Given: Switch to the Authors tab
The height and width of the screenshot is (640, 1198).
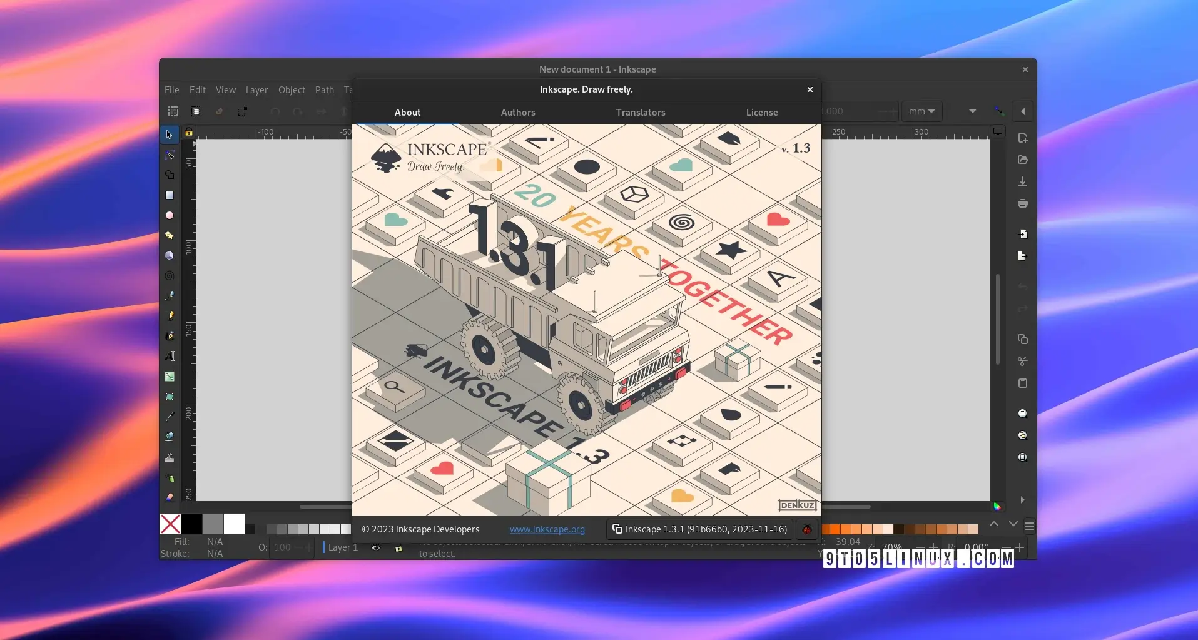Looking at the screenshot, I should click(x=518, y=113).
